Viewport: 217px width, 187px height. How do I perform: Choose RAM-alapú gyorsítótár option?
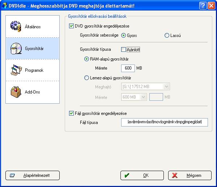pos(86,59)
